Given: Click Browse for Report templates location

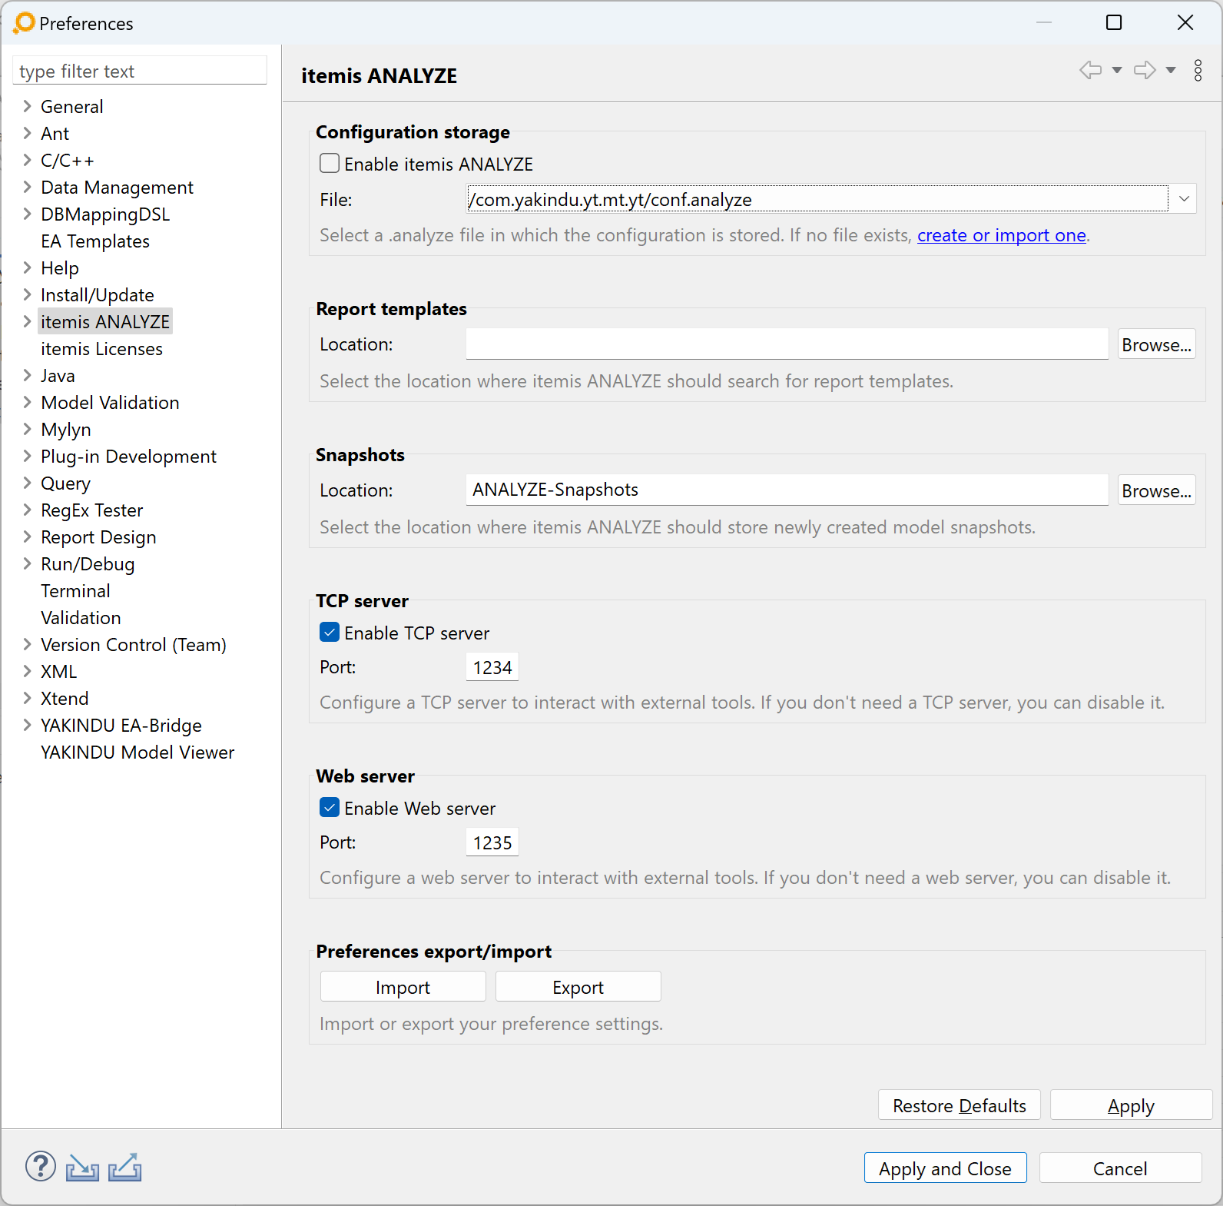Looking at the screenshot, I should click(x=1156, y=344).
